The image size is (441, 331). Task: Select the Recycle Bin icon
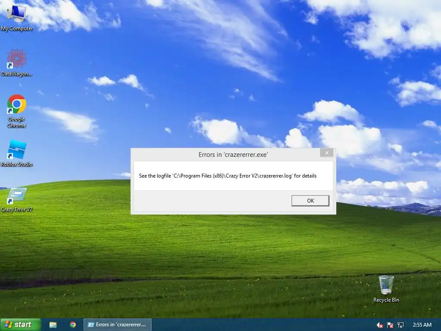pyautogui.click(x=386, y=288)
